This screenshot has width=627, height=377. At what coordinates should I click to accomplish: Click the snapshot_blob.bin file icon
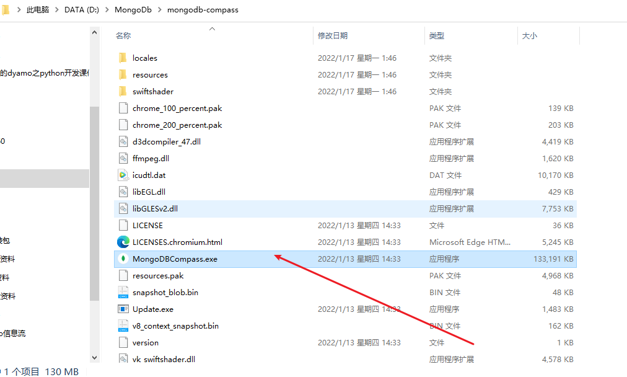click(123, 293)
